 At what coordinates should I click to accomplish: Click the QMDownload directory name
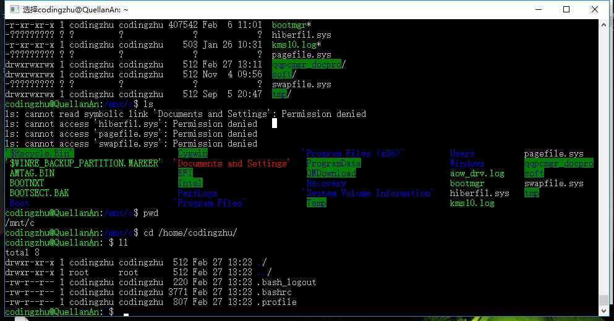coord(331,173)
